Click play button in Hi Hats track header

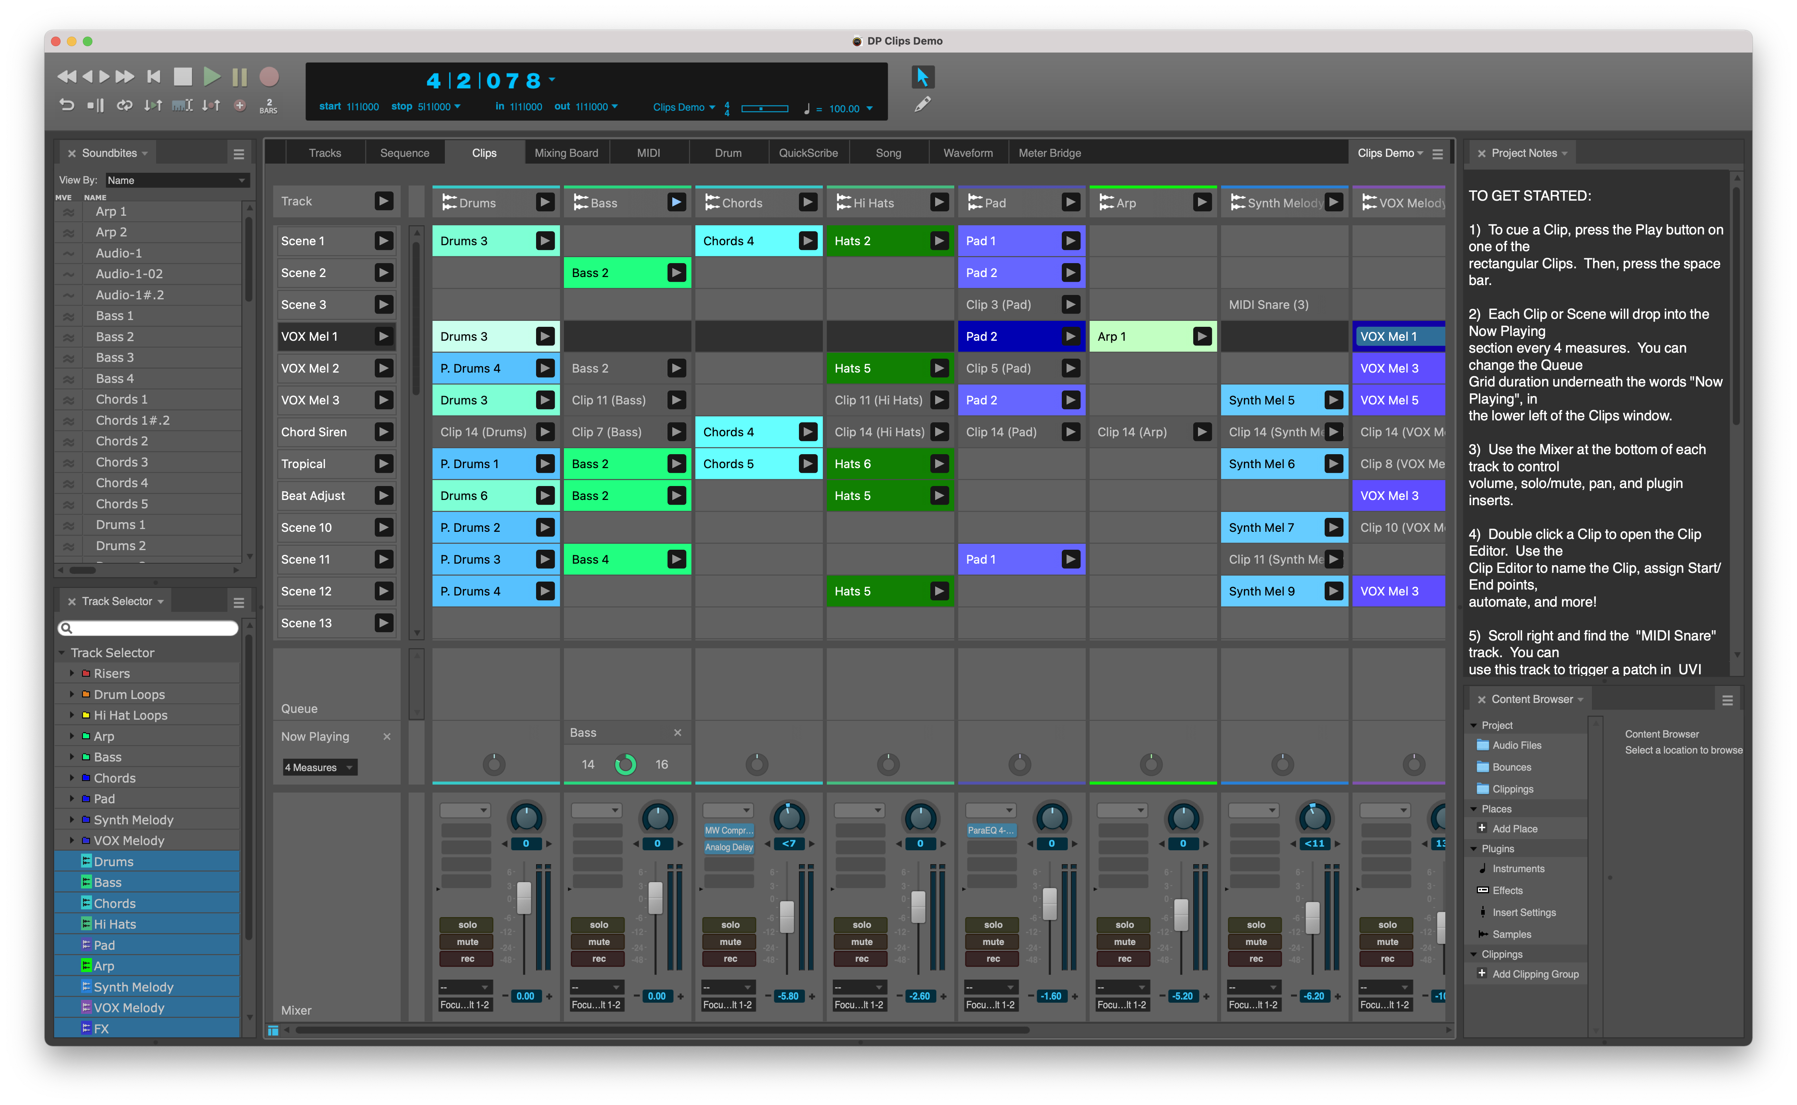940,202
